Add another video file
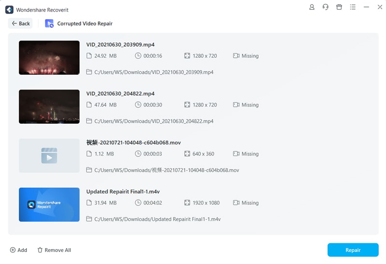This screenshot has width=386, height=264. (18, 250)
